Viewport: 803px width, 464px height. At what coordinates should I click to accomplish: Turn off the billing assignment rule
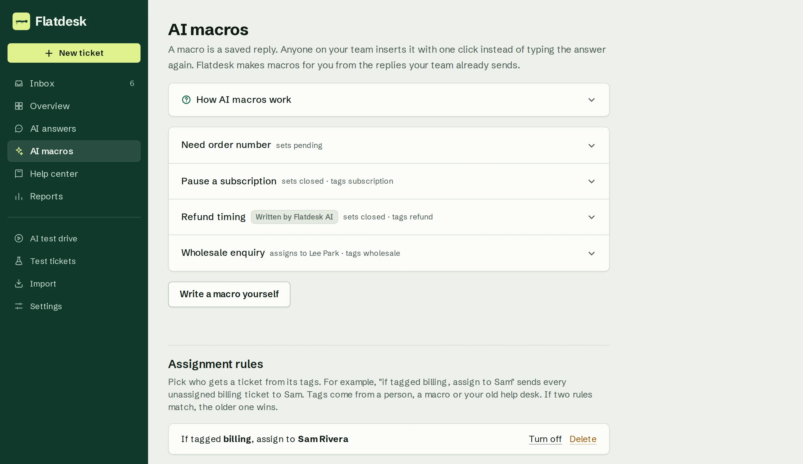(x=545, y=439)
